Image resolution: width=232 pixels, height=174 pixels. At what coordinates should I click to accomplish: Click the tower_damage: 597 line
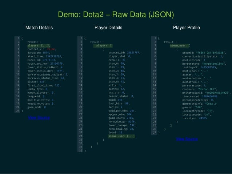pyautogui.click(x=122, y=125)
